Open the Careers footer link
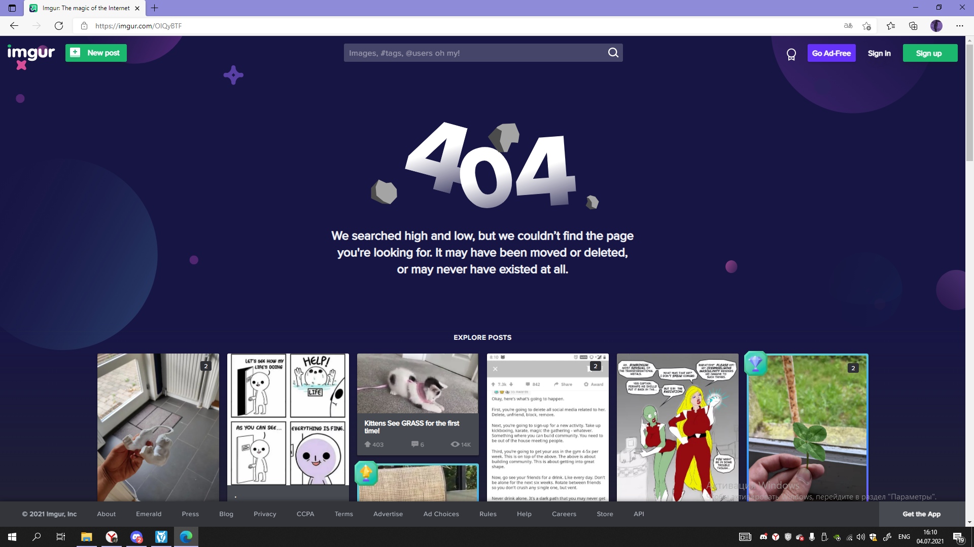The width and height of the screenshot is (974, 547). [x=564, y=514]
